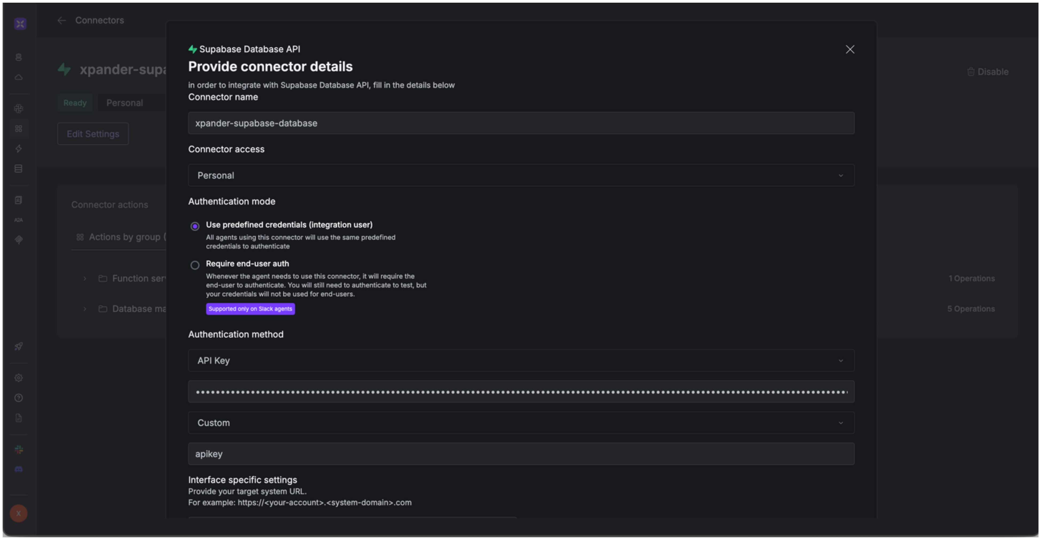Click the apikey header name field
1041x540 pixels.
pyautogui.click(x=521, y=454)
